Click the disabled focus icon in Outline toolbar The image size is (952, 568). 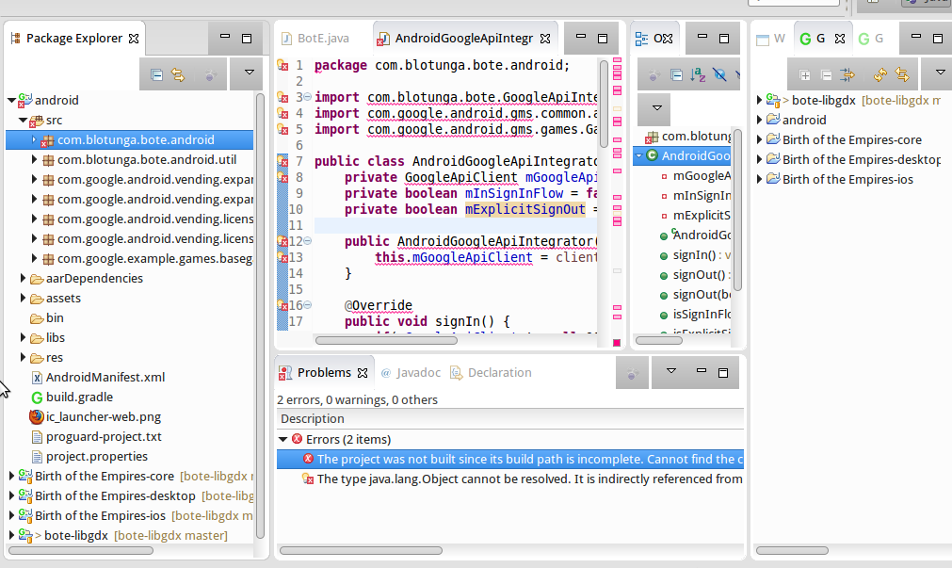(x=653, y=74)
